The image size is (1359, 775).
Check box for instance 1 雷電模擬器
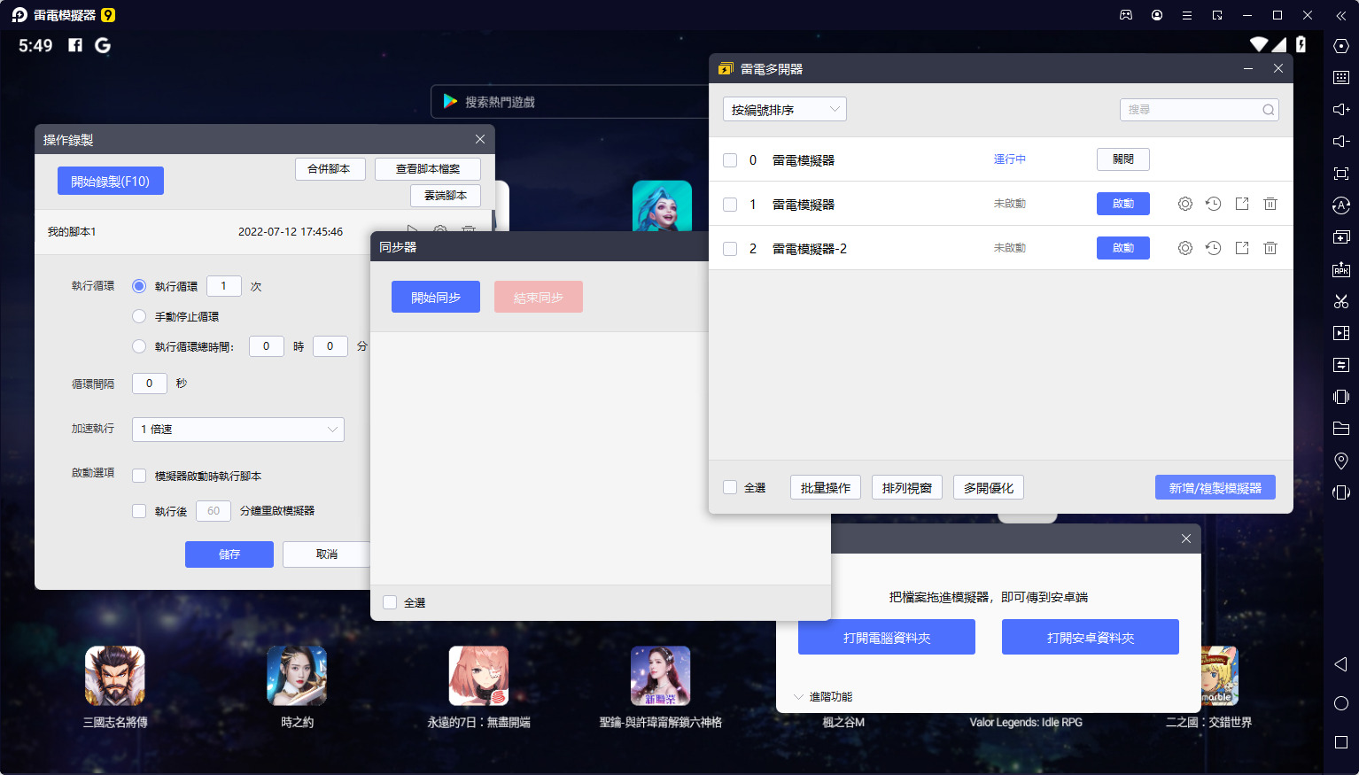coord(730,205)
